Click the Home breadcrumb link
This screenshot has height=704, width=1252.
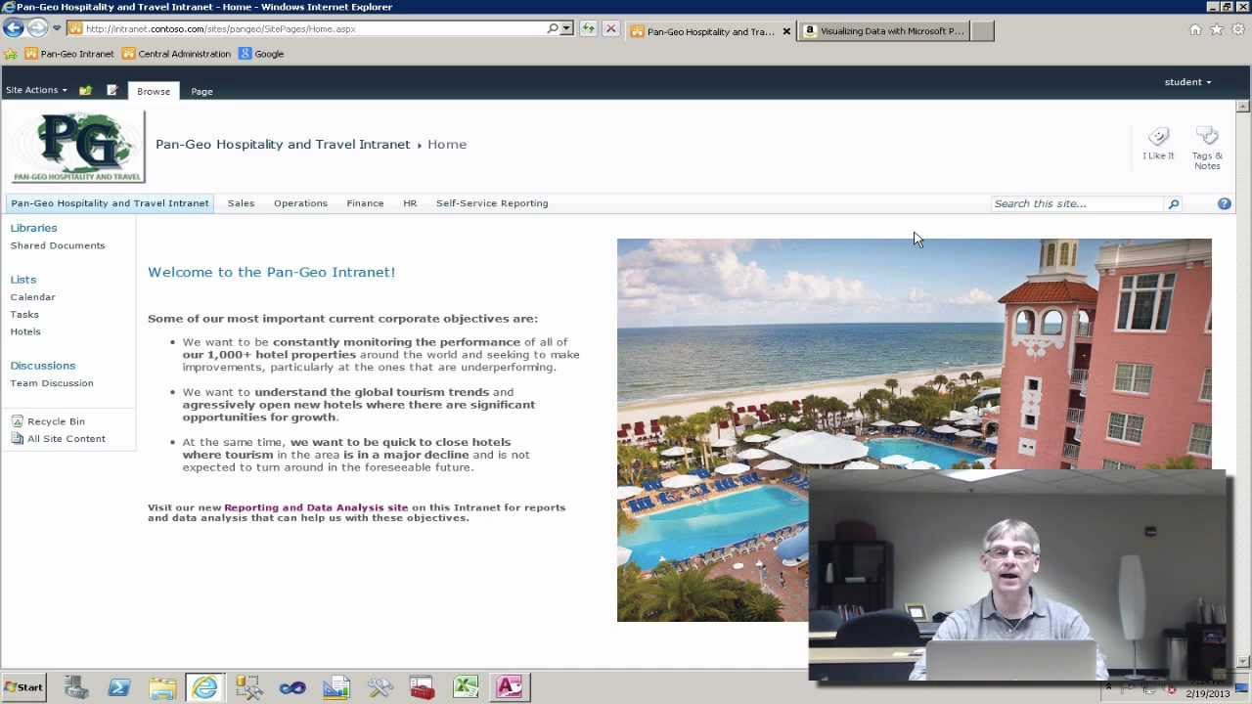click(447, 144)
